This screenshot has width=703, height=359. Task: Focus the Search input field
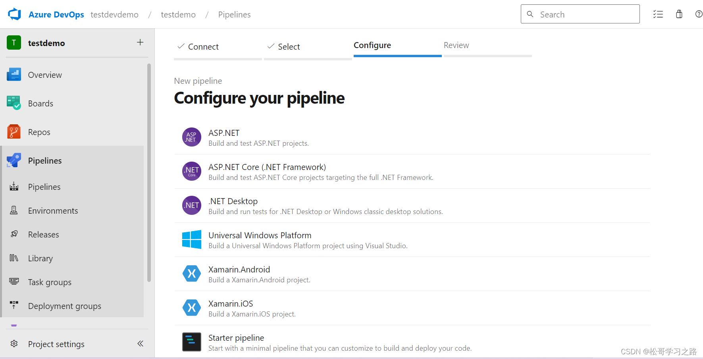tap(580, 14)
